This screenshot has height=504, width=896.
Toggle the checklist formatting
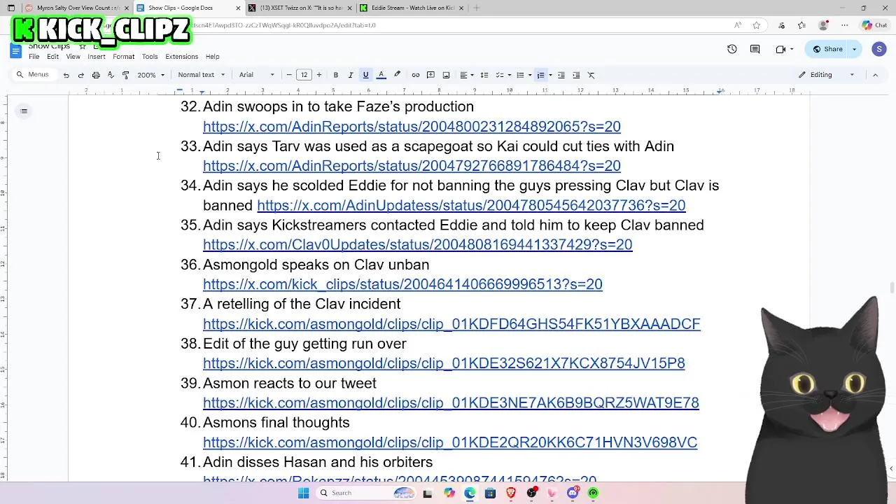499,75
